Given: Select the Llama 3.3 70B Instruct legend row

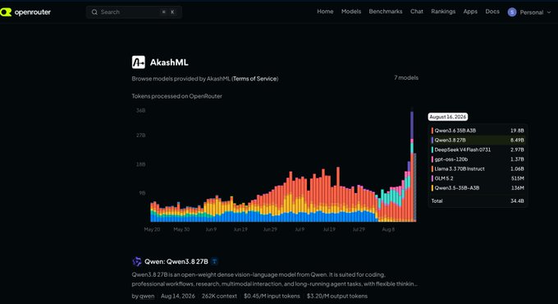Looking at the screenshot, I should point(478,169).
